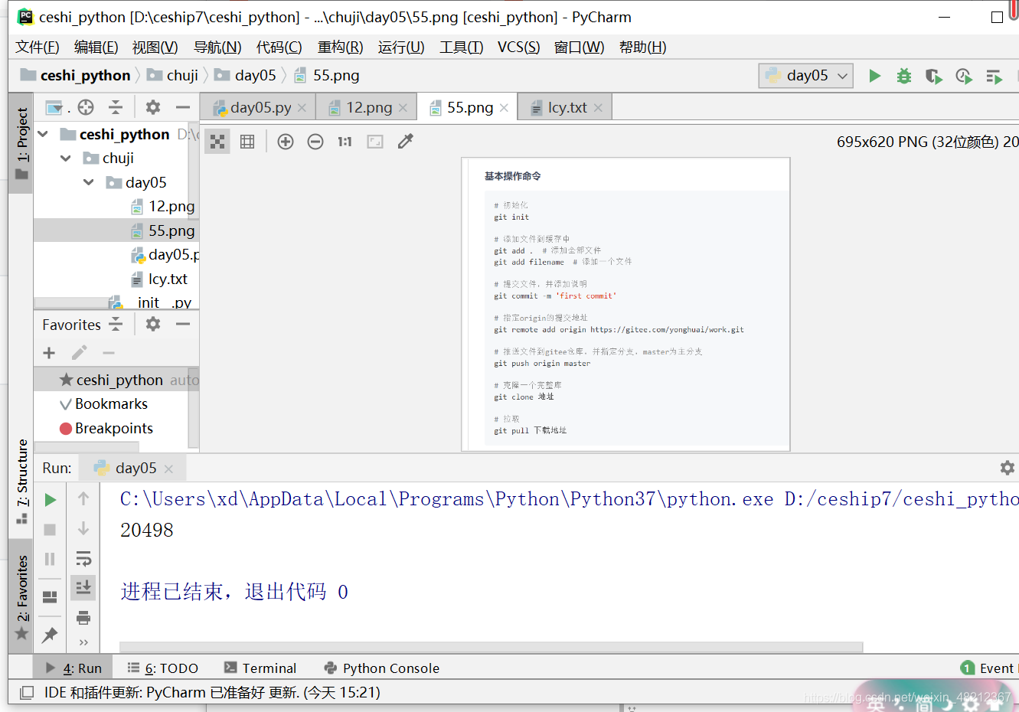Open the 6: TODO tool window
The height and width of the screenshot is (712, 1019).
(162, 668)
